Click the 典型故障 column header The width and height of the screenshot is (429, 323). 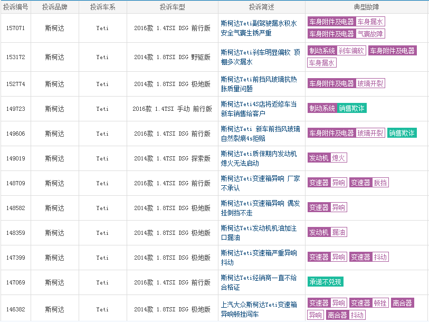[367, 7]
